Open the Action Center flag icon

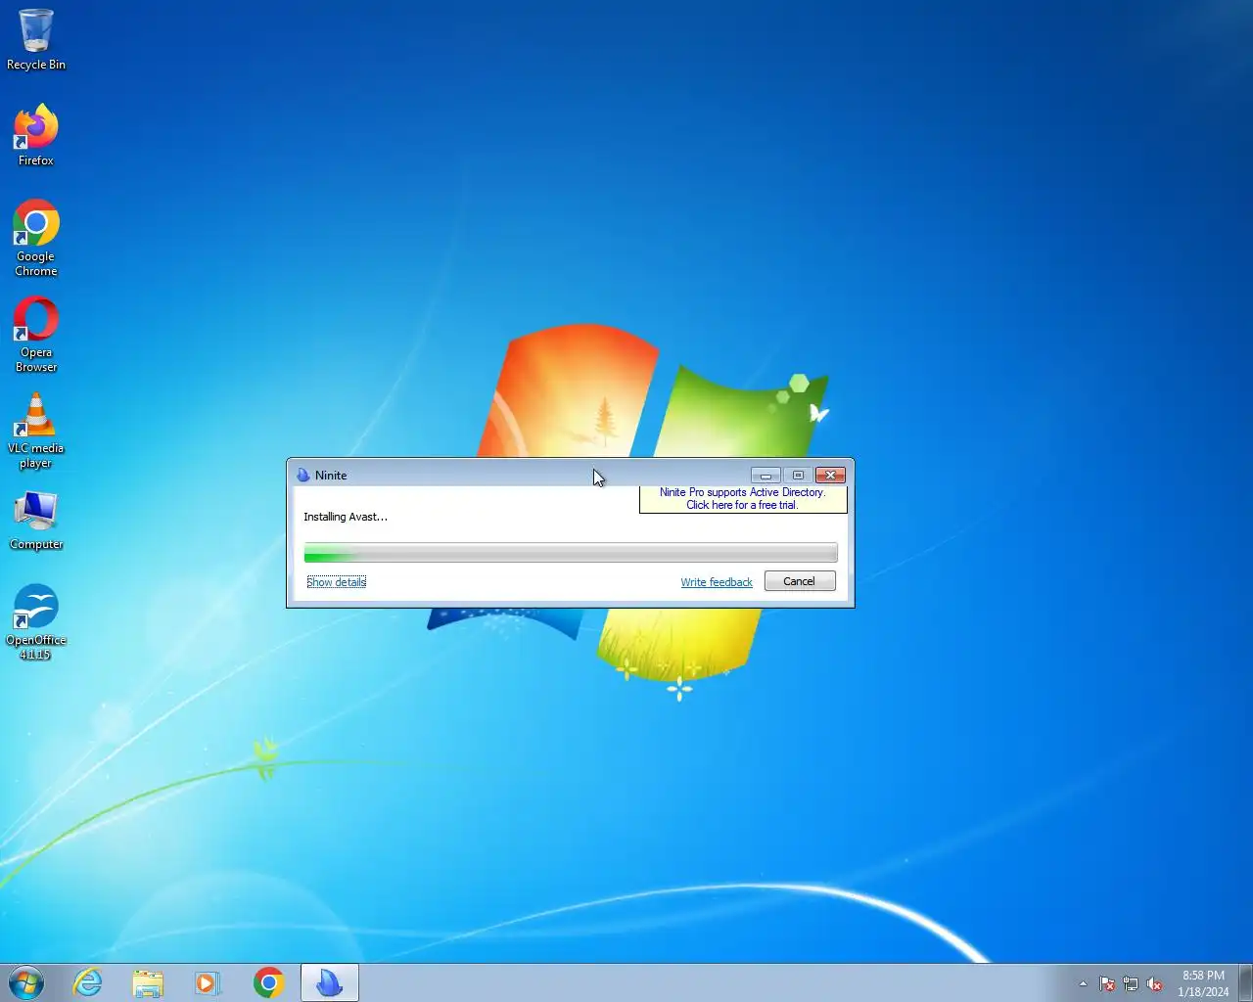pos(1107,983)
